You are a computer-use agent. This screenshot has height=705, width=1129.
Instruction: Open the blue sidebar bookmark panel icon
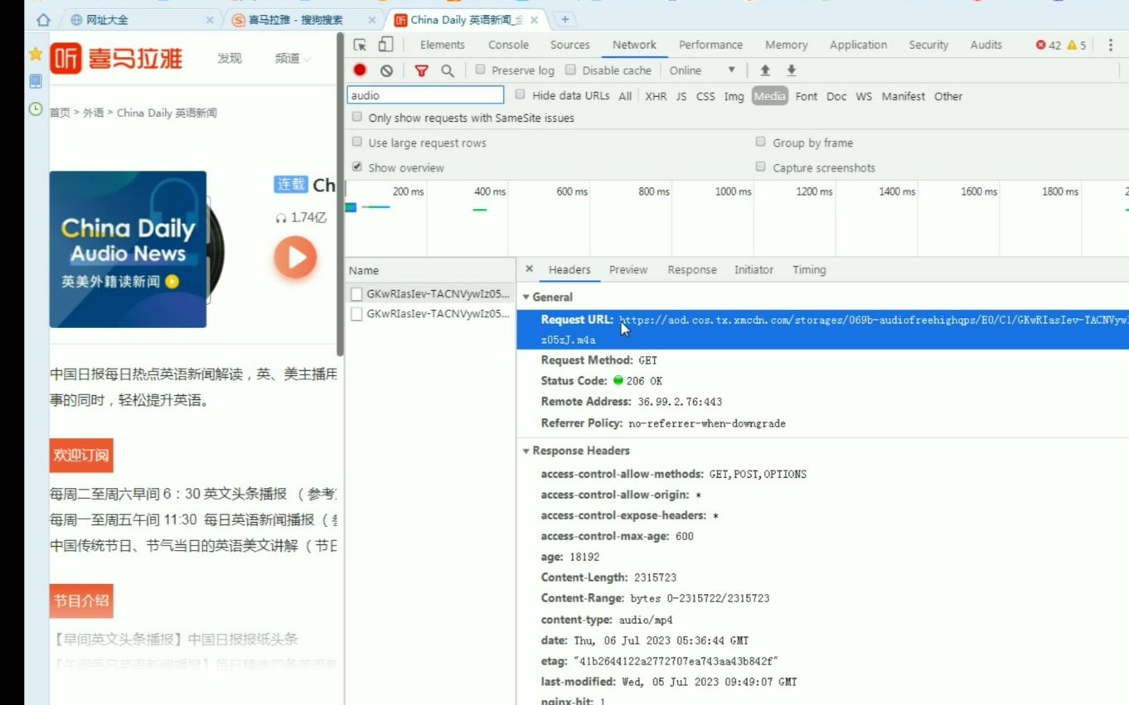[35, 81]
